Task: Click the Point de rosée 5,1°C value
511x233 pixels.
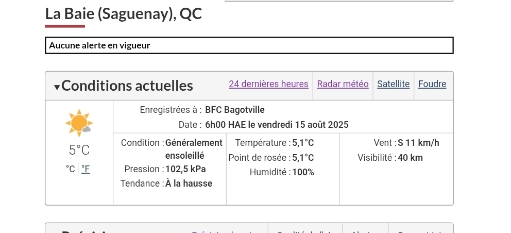Action: coord(303,158)
